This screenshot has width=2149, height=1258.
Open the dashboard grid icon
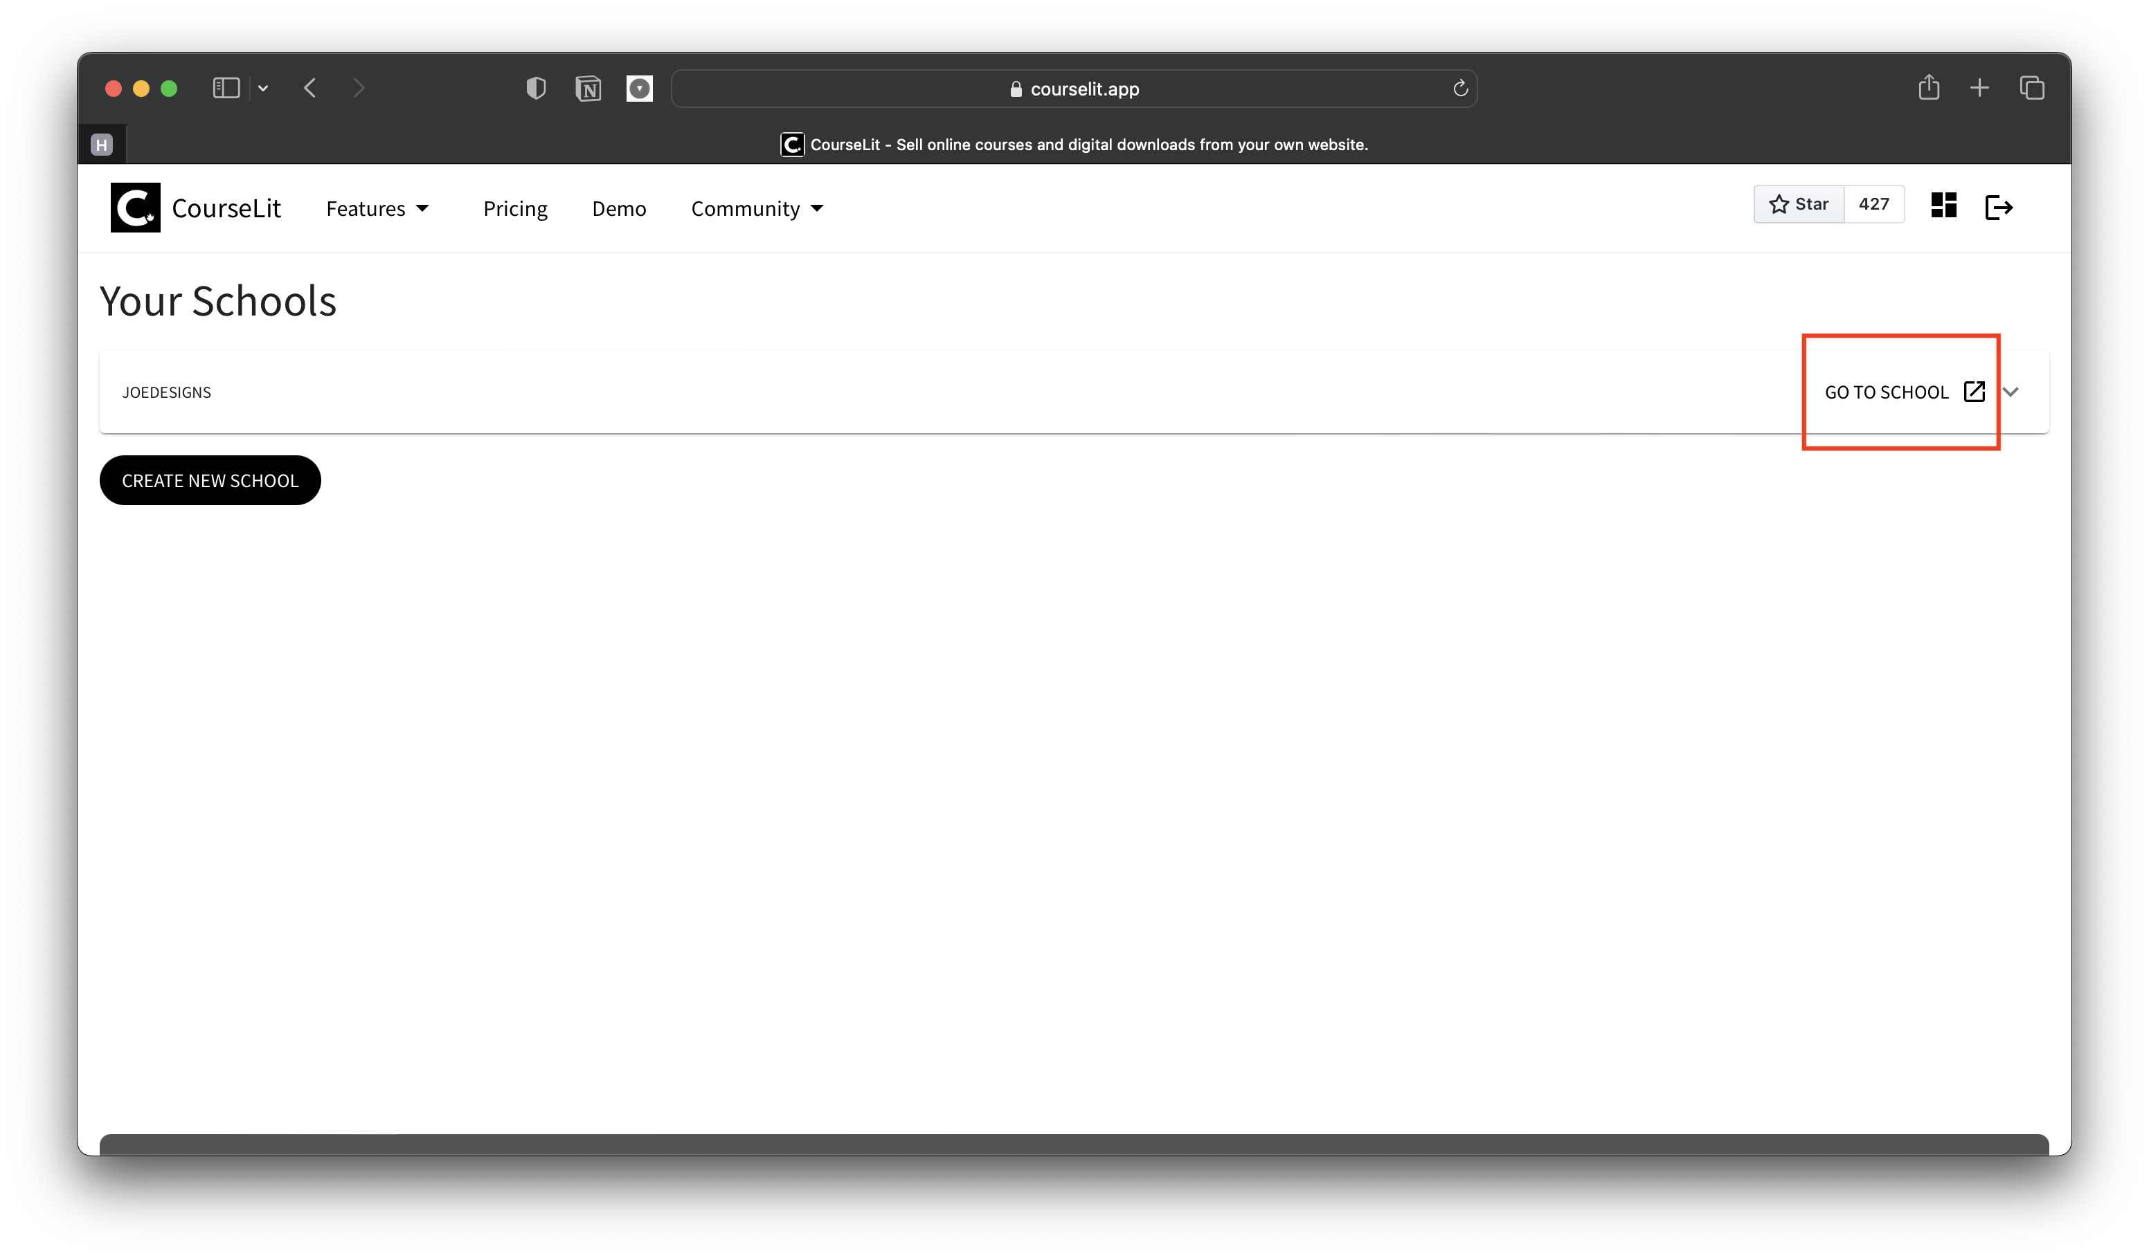pos(1943,206)
